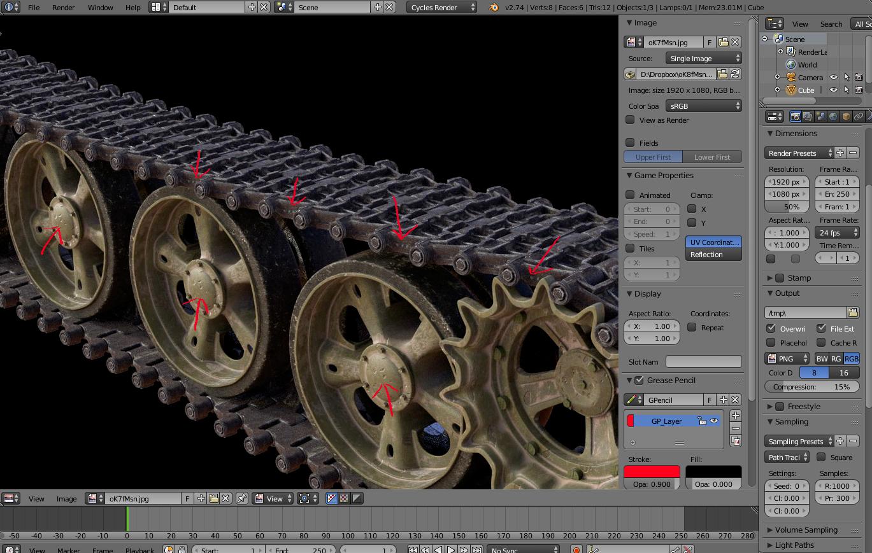
Task: Click the Blender logo icon in info bar
Action: click(x=494, y=7)
